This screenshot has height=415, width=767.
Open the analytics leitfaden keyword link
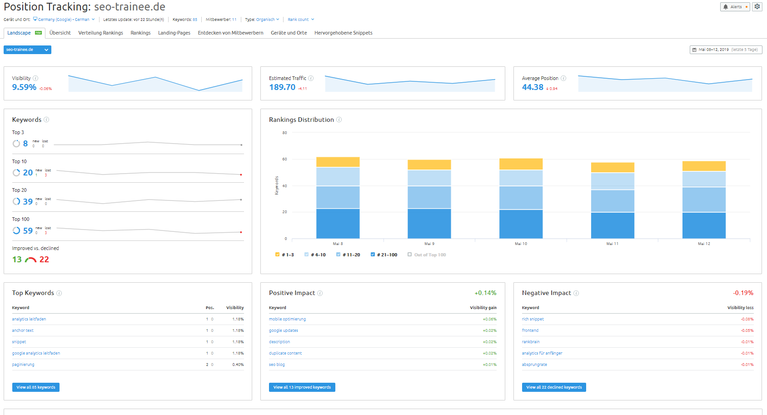(x=29, y=319)
